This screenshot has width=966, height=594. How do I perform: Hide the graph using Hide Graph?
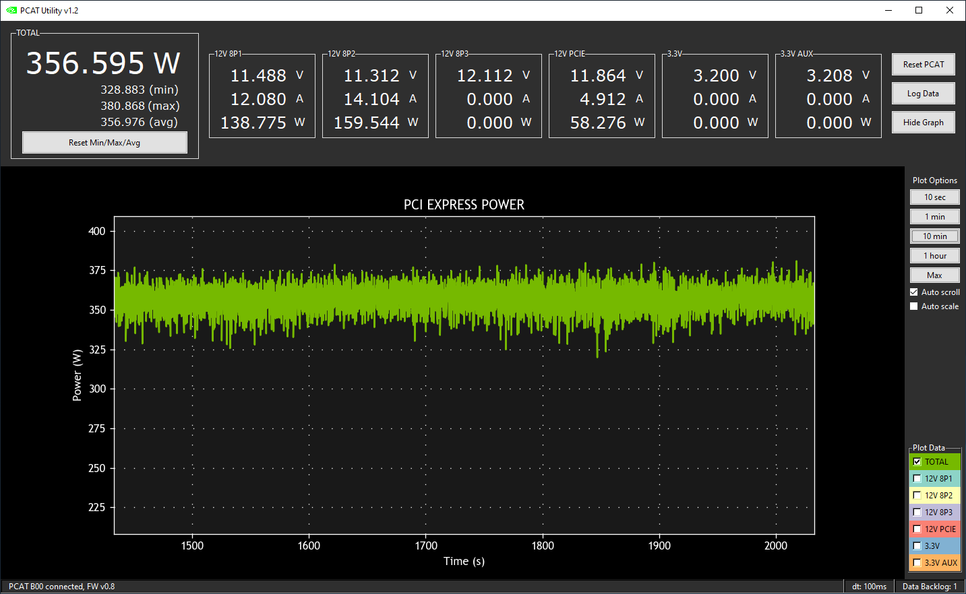923,123
